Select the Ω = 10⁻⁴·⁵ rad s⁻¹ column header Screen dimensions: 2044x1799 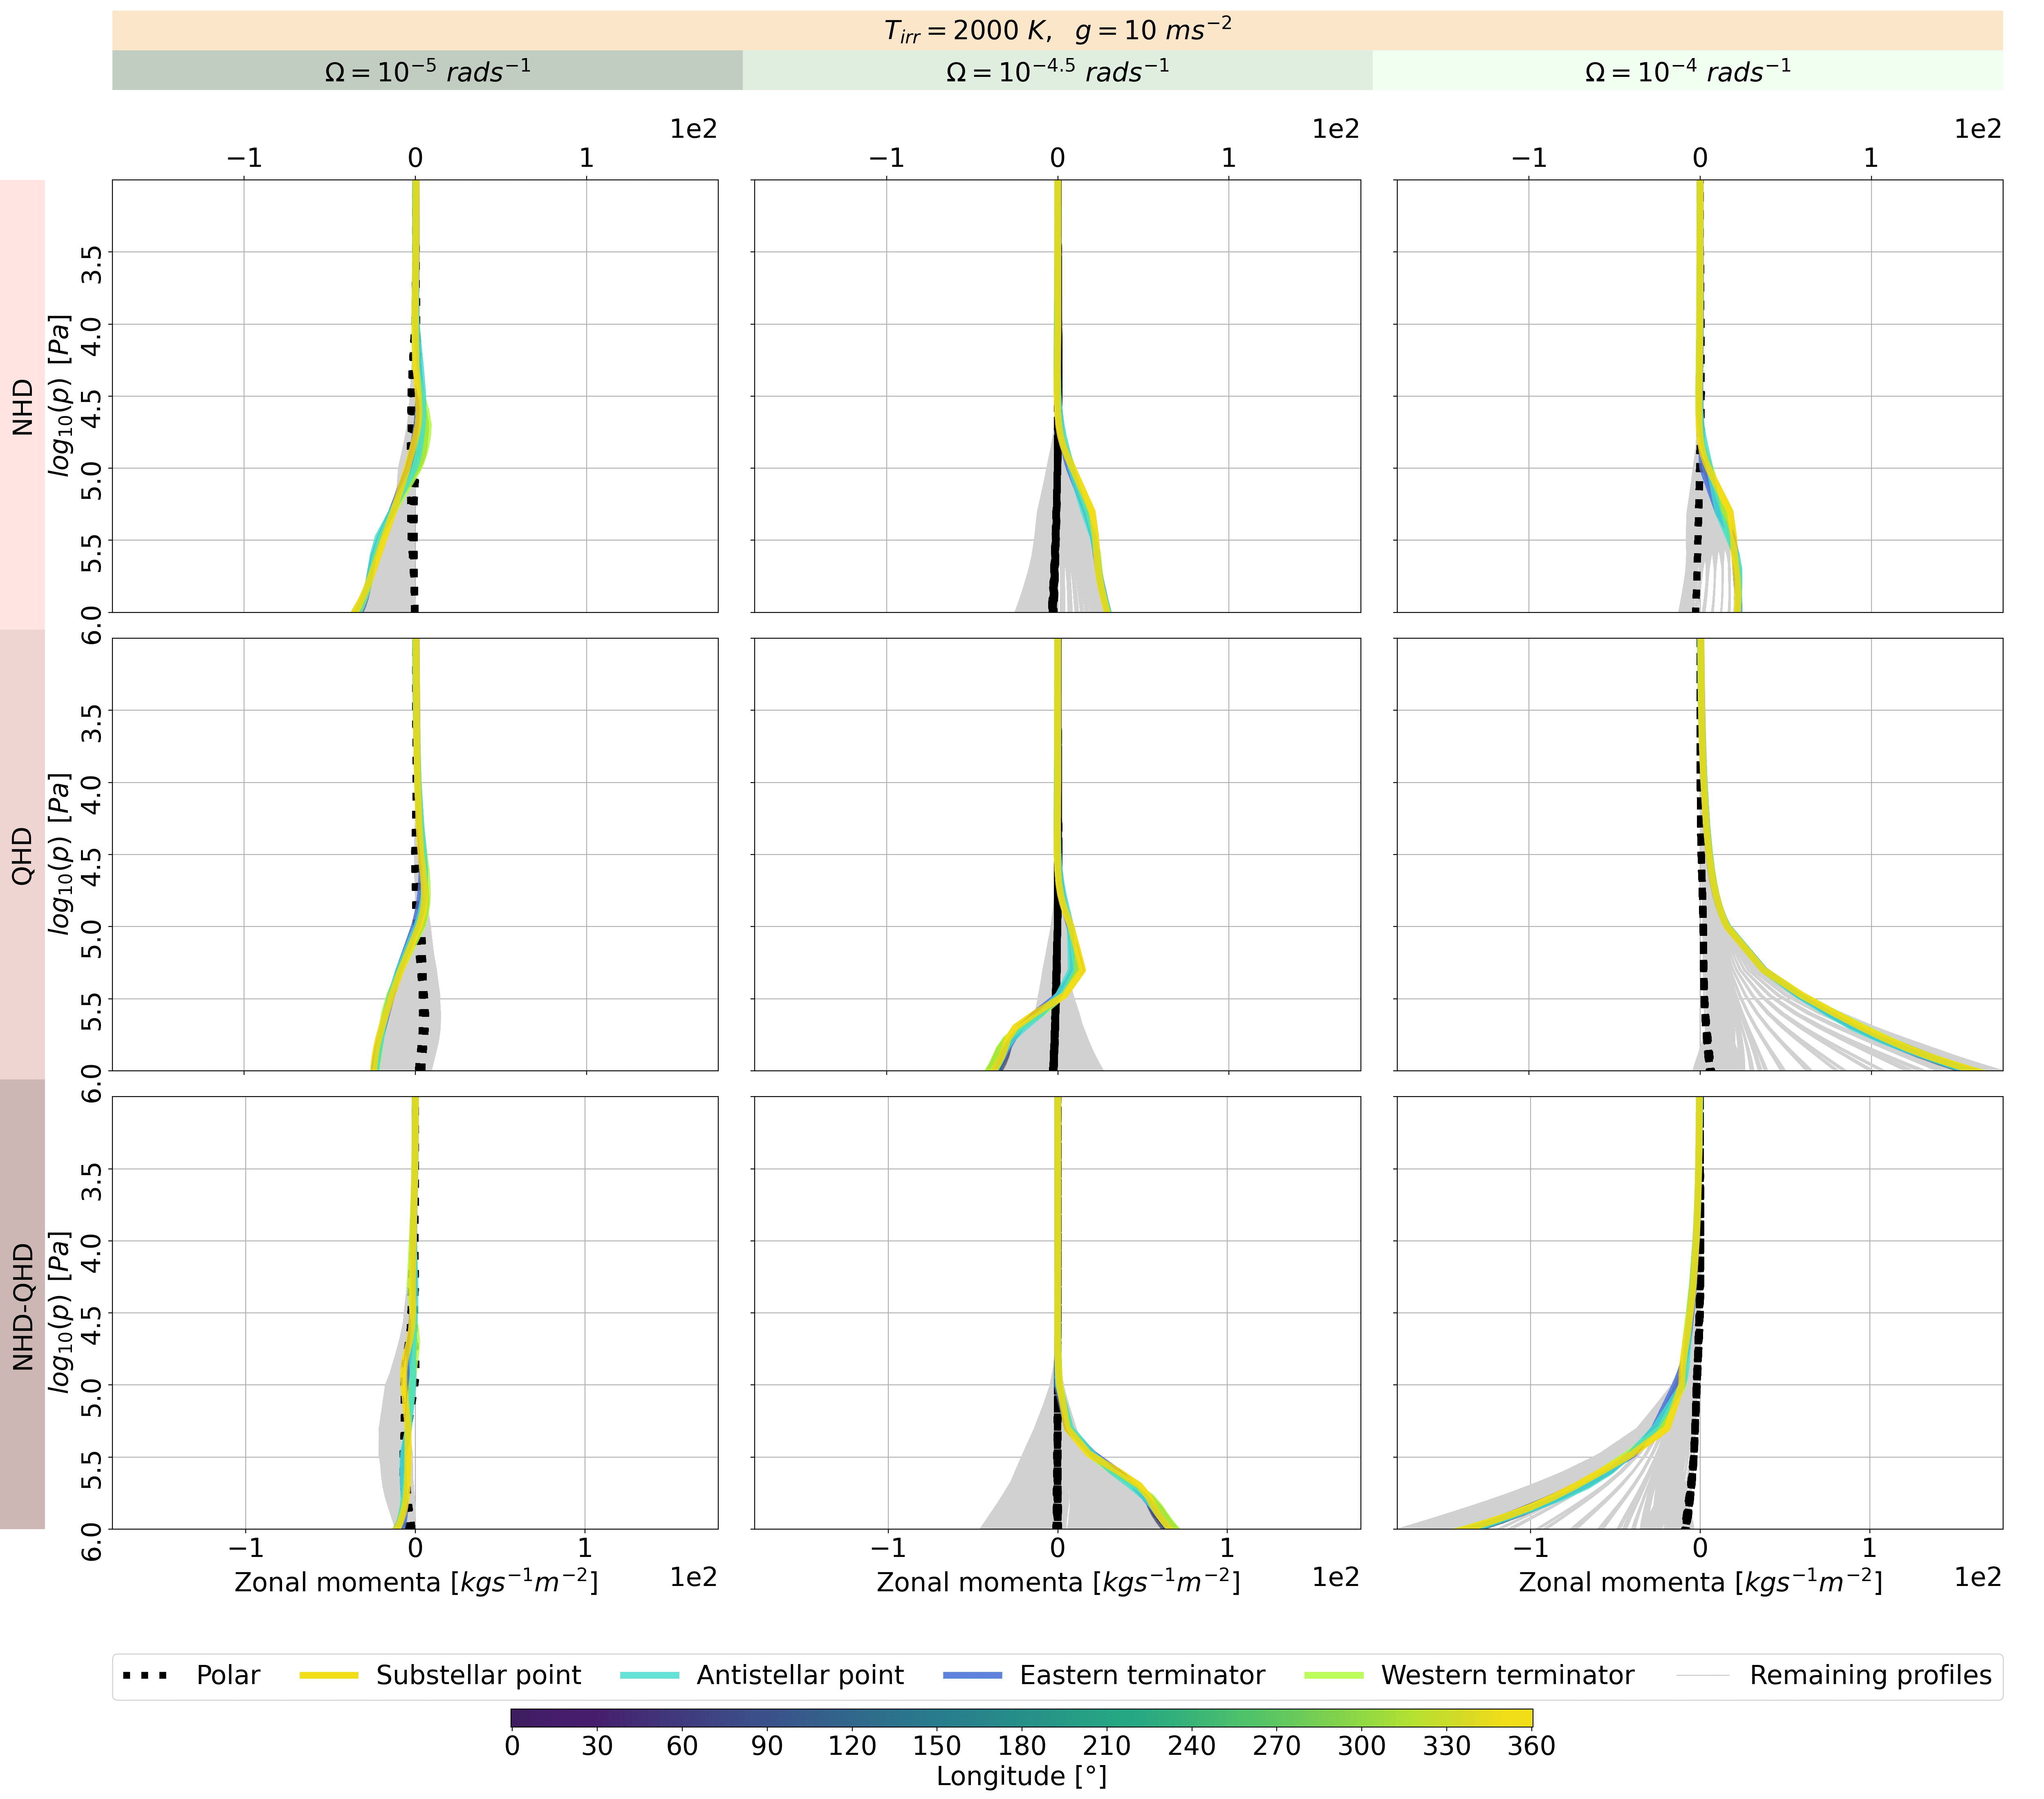(1057, 71)
